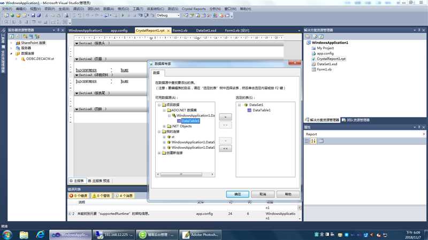Image resolution: width=428 pixels, height=240 pixels.
Task: Switch to the app.config tab
Action: click(x=119, y=30)
